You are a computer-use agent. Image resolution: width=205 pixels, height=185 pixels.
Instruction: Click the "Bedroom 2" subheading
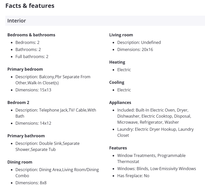[18, 102]
